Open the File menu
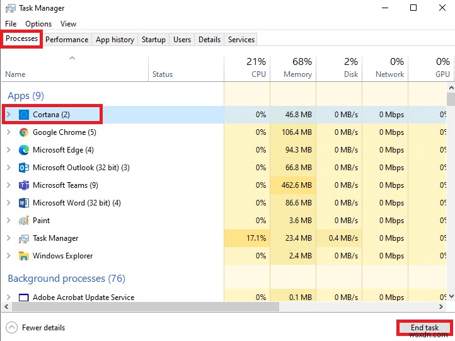This screenshot has width=455, height=341. [x=11, y=24]
